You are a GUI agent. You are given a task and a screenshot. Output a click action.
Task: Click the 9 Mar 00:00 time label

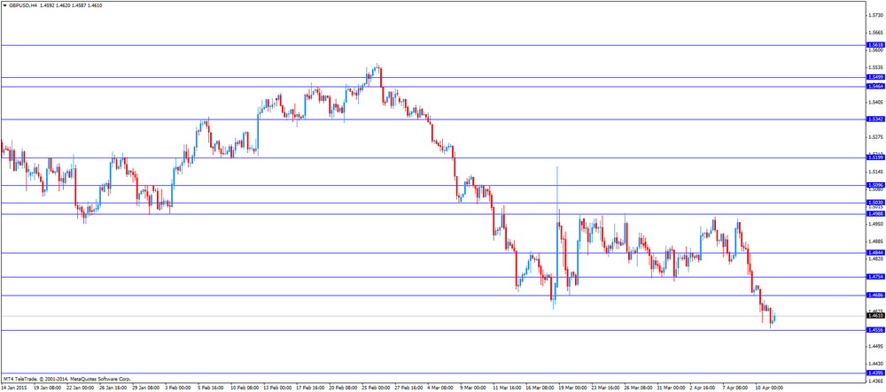click(472, 388)
